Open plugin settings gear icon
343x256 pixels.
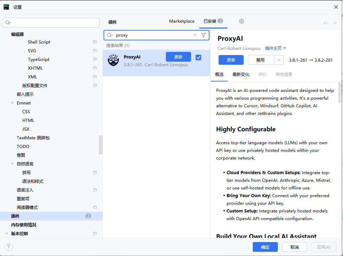coord(242,21)
